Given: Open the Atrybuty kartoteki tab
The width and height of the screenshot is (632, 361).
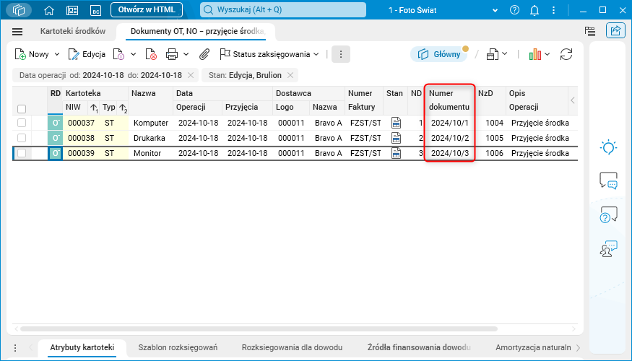Looking at the screenshot, I should pyautogui.click(x=82, y=347).
